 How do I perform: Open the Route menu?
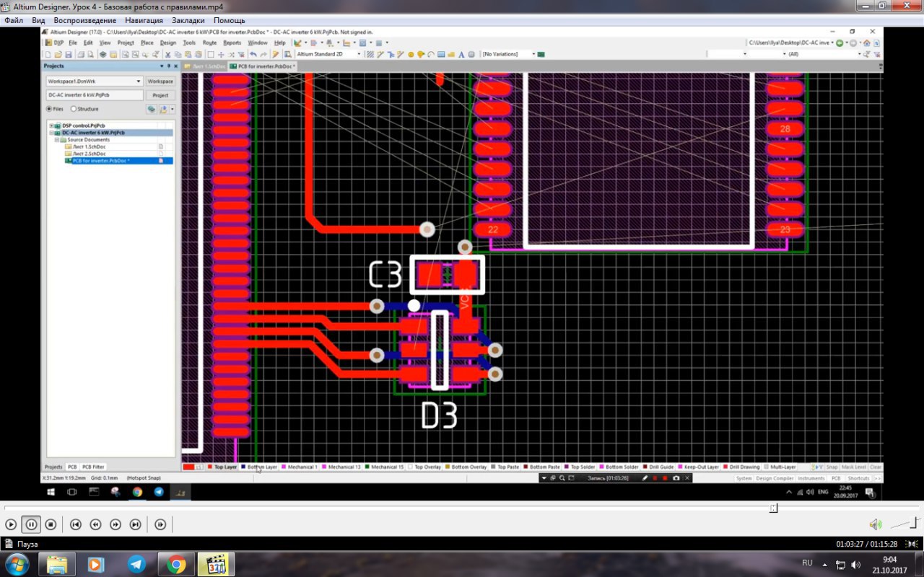[x=209, y=43]
